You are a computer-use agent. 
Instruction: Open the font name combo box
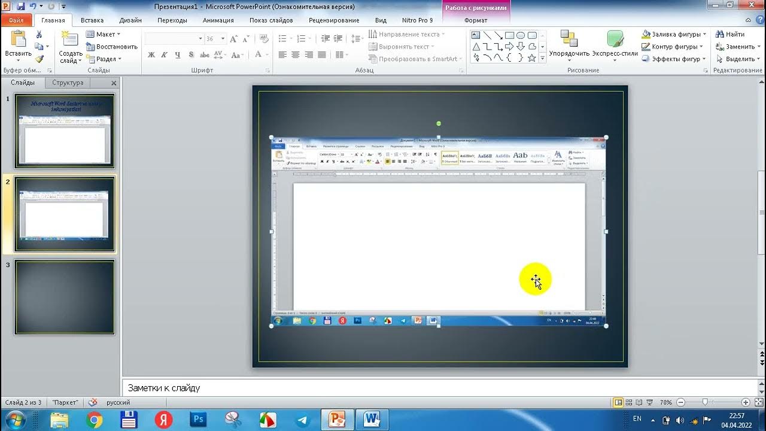(174, 39)
